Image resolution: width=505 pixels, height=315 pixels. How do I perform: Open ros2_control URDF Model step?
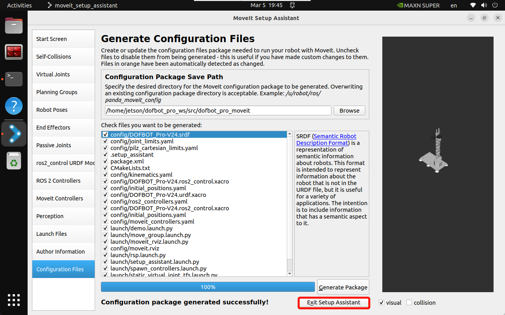64,163
